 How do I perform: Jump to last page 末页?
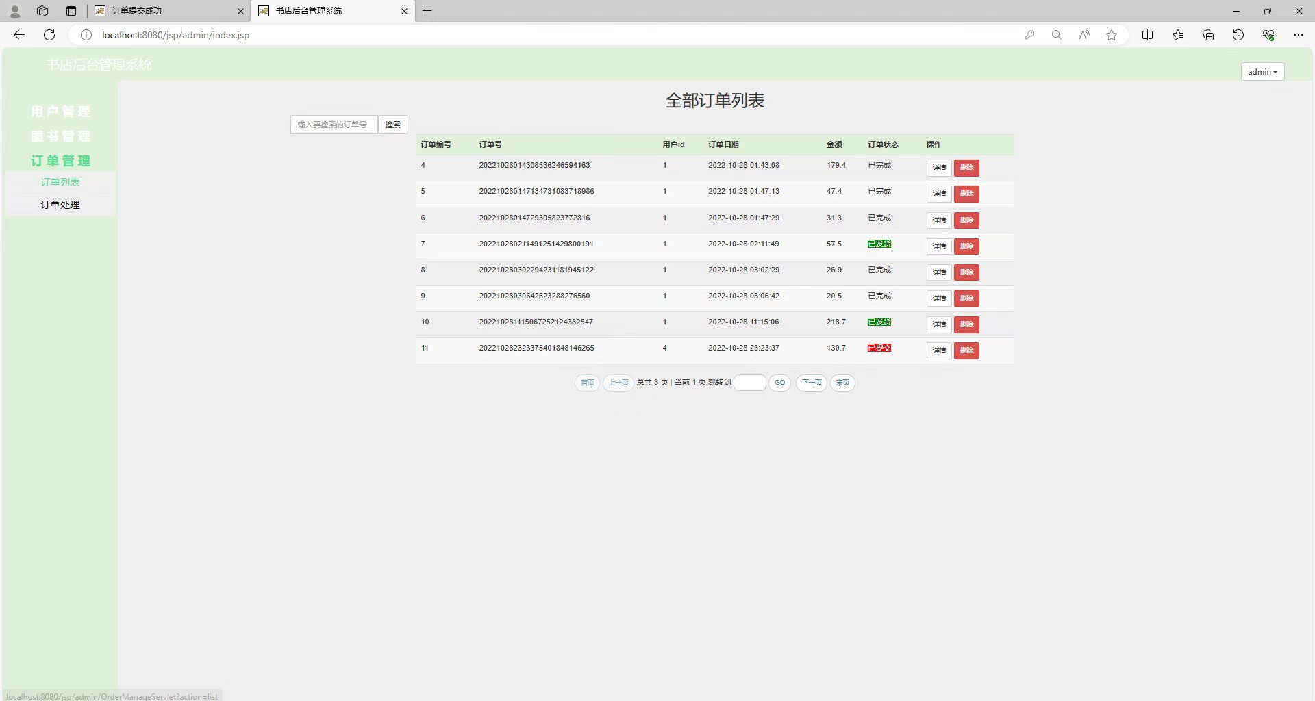tap(842, 383)
